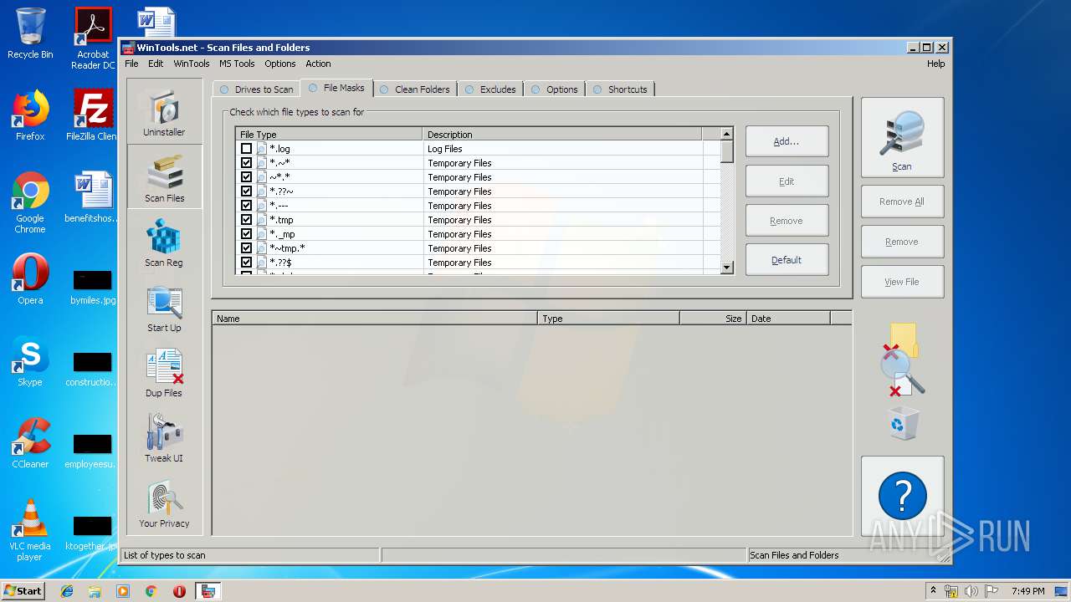Select Scan Files in the sidebar
The height and width of the screenshot is (602, 1071).
[164, 176]
